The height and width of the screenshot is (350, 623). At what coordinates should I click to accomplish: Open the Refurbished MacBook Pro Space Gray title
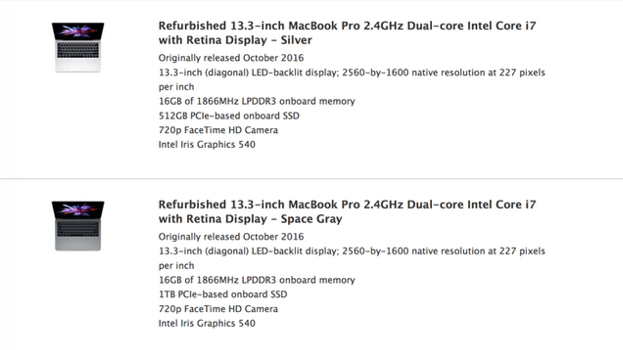click(347, 212)
